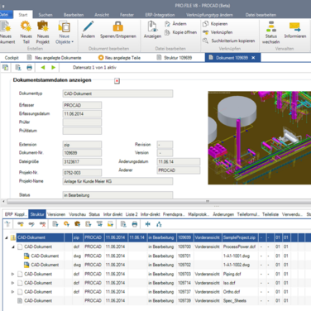311x311 pixels.
Task: Choose Kopie öffnen
Action: (181, 32)
